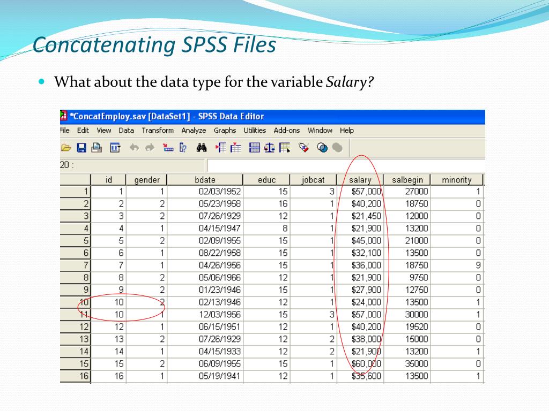The height and width of the screenshot is (411, 549).
Task: Open the Help menu
Action: click(x=347, y=131)
